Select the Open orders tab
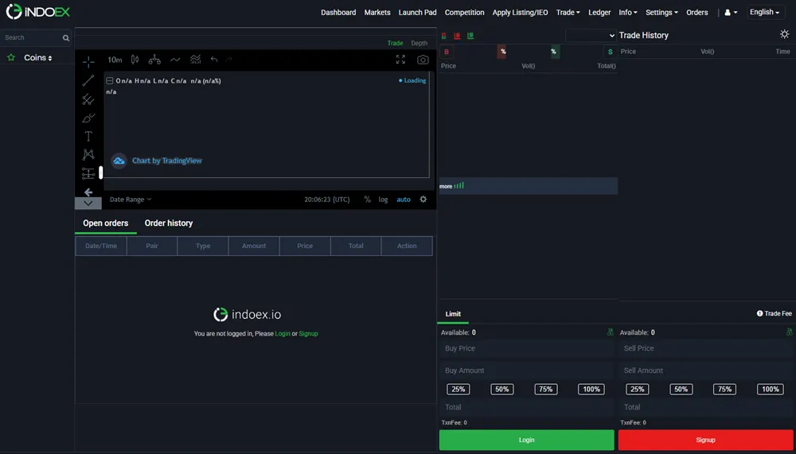796x454 pixels. 106,223
